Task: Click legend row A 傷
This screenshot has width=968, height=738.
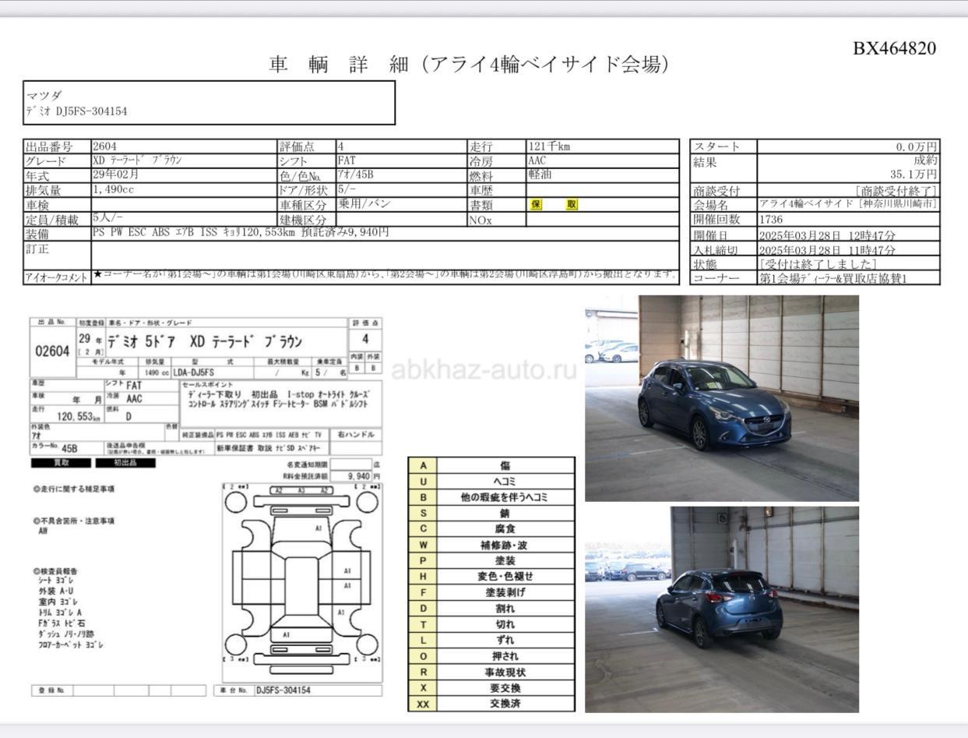Action: tap(491, 465)
